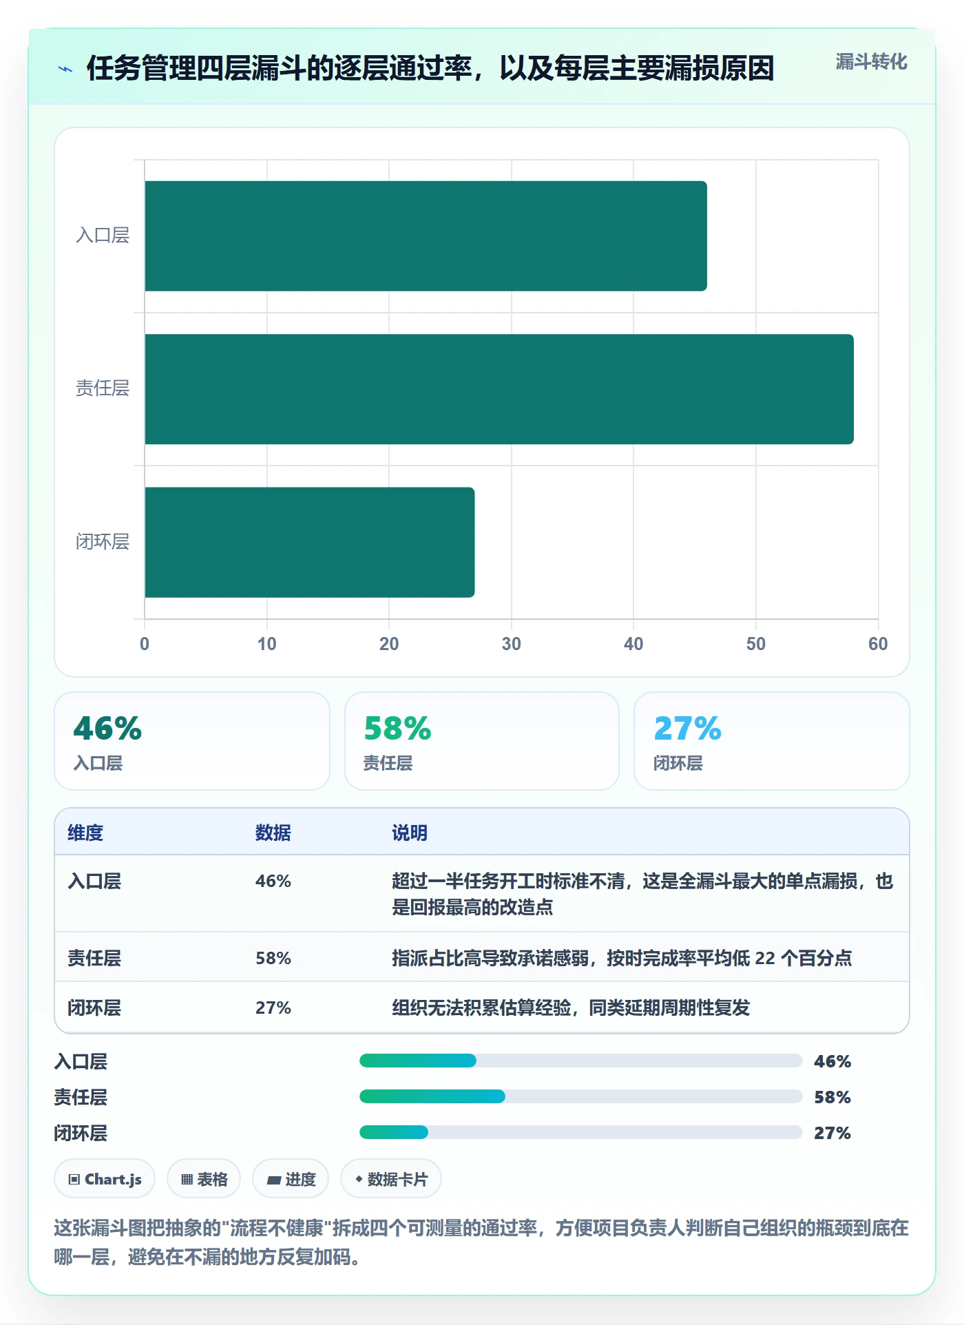Viewport: 964px width, 1325px height.
Task: Click the 闭环层 progress bar
Action: (x=580, y=1132)
